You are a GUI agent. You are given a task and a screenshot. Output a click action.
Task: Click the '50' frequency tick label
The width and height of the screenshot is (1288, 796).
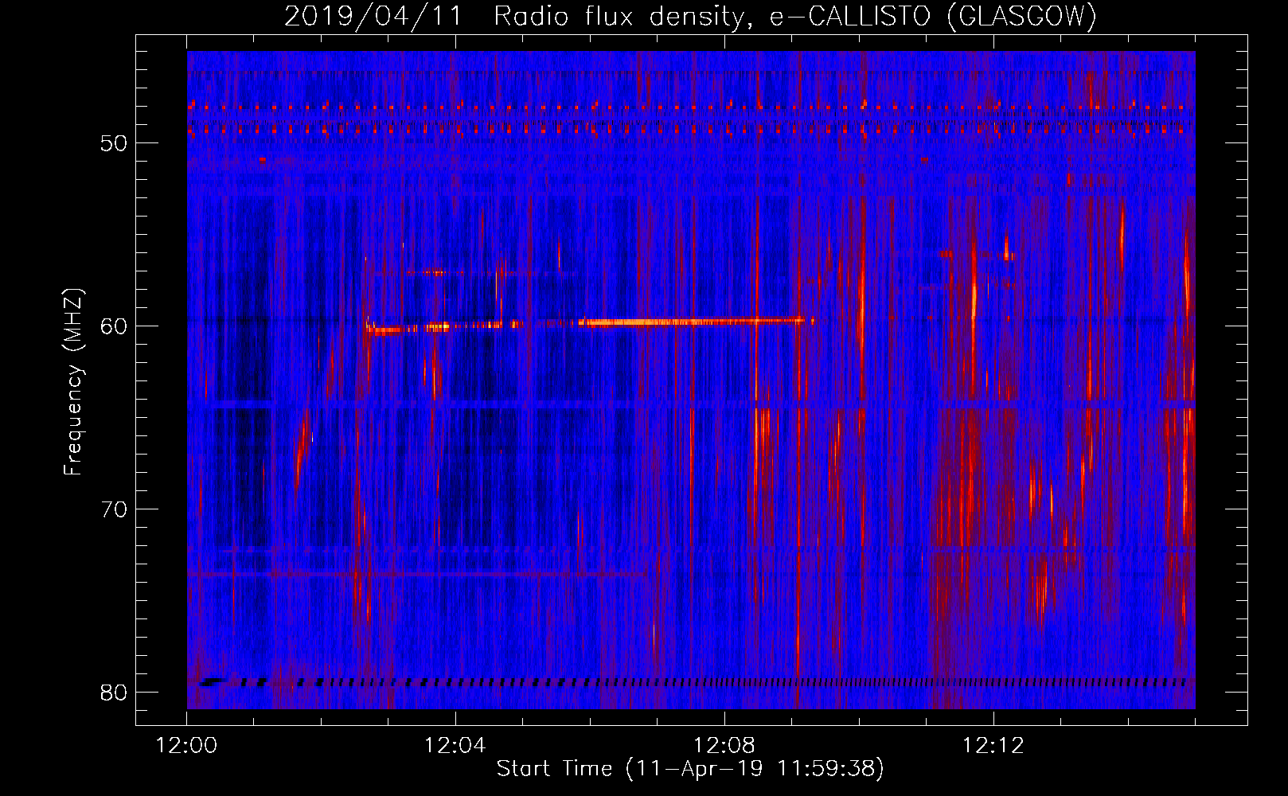(x=114, y=143)
